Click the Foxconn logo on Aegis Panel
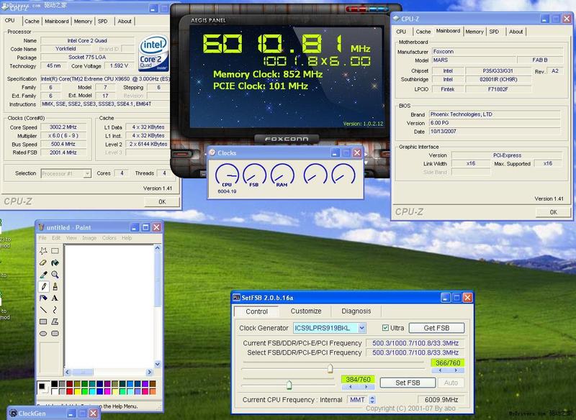This screenshot has width=576, height=420. pos(287,139)
